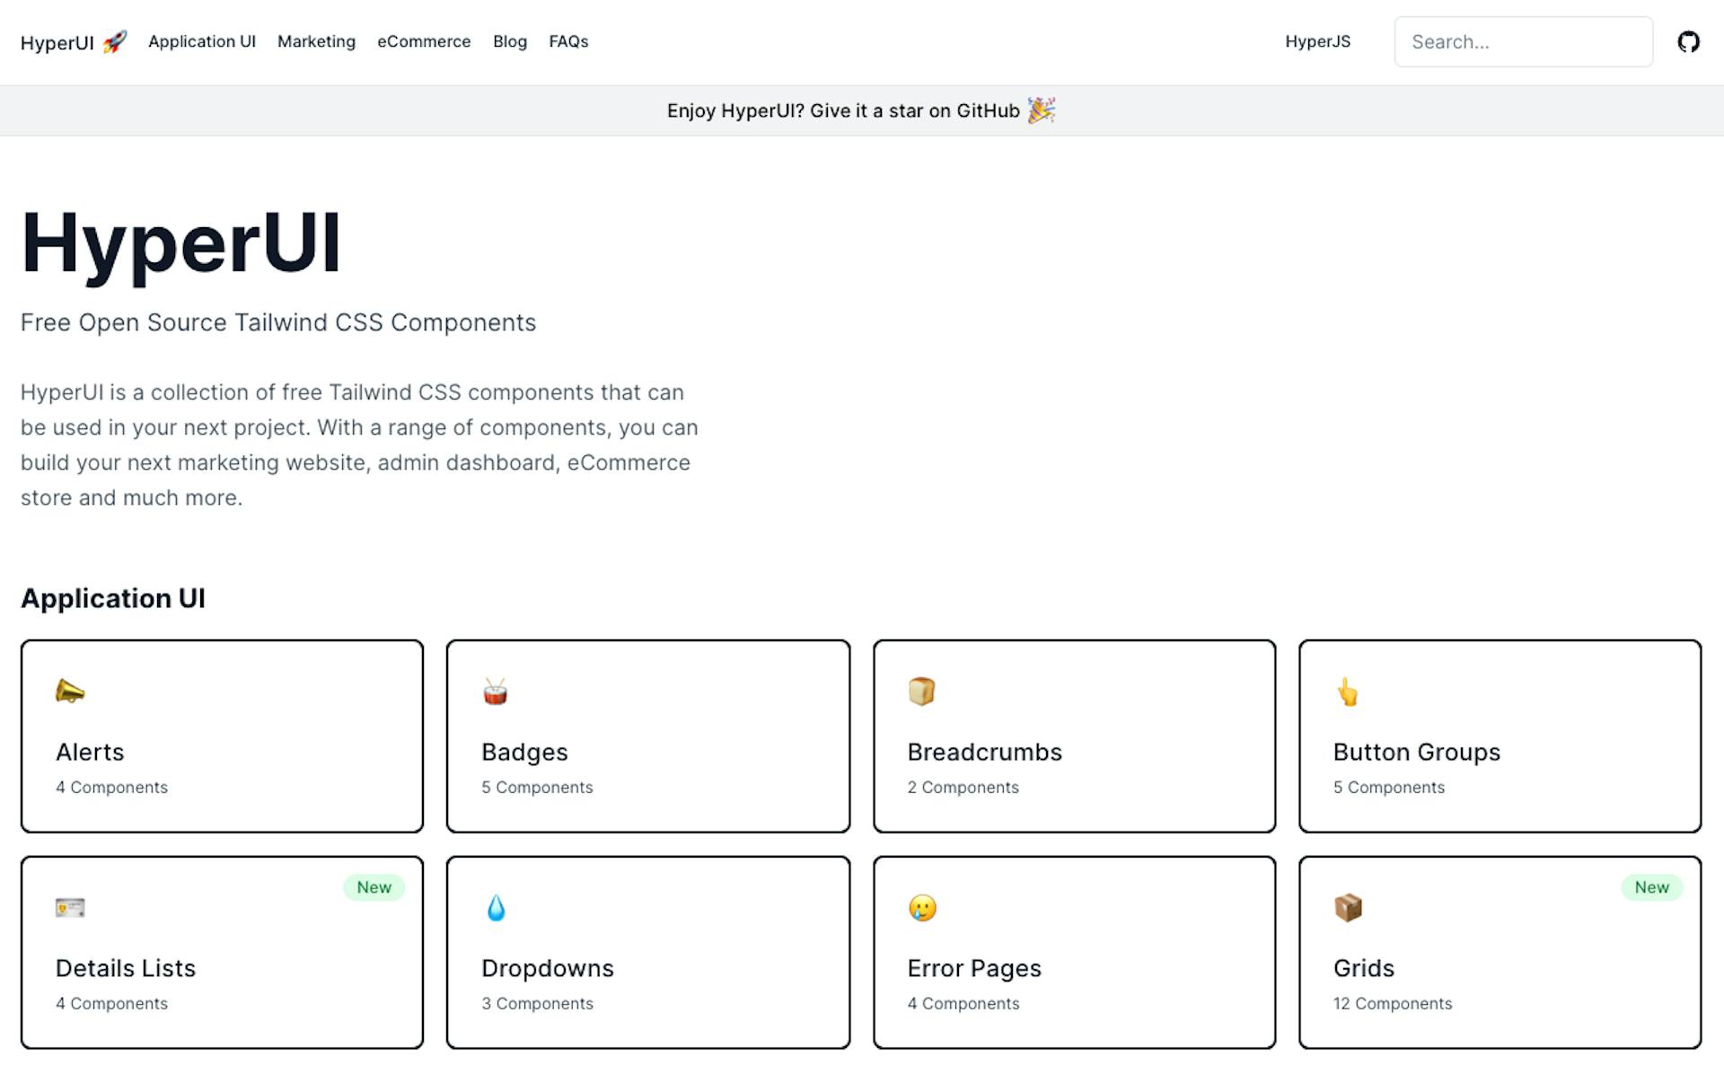Open the Blog section

pyautogui.click(x=509, y=41)
